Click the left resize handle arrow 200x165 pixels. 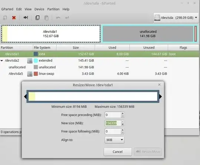25,96
